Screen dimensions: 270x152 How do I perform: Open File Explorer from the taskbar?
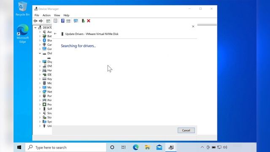click(147, 147)
